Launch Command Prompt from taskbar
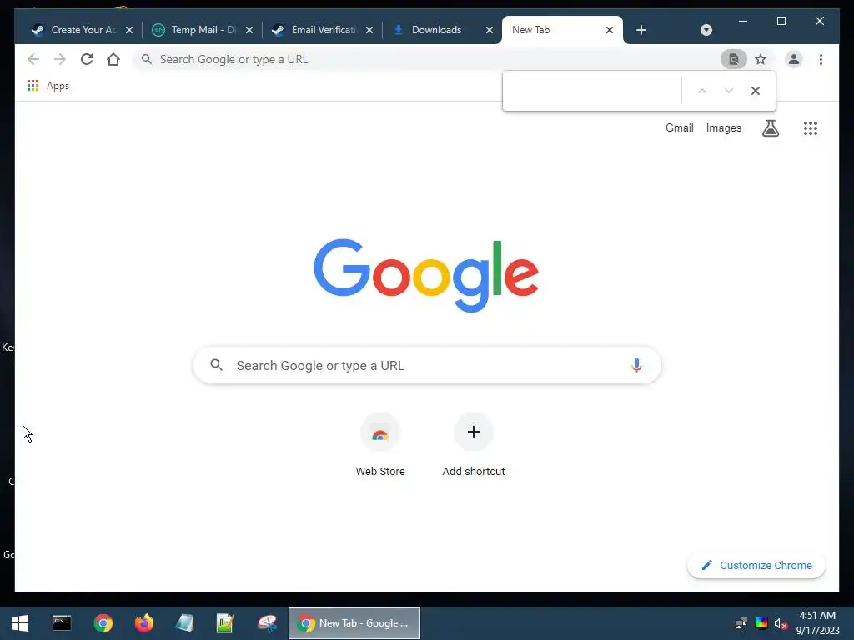This screenshot has height=640, width=854. pyautogui.click(x=62, y=623)
